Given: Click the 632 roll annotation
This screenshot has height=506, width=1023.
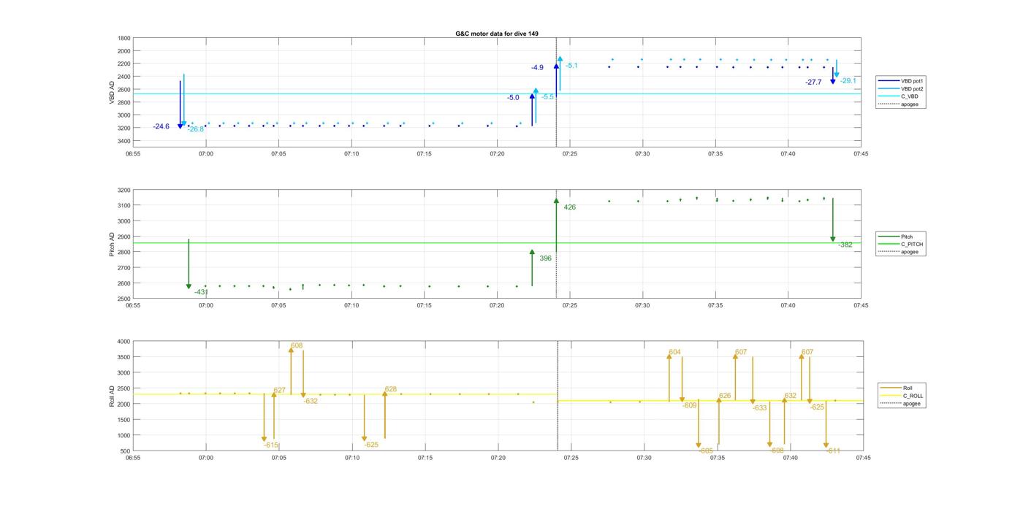Looking at the screenshot, I should pyautogui.click(x=791, y=396).
